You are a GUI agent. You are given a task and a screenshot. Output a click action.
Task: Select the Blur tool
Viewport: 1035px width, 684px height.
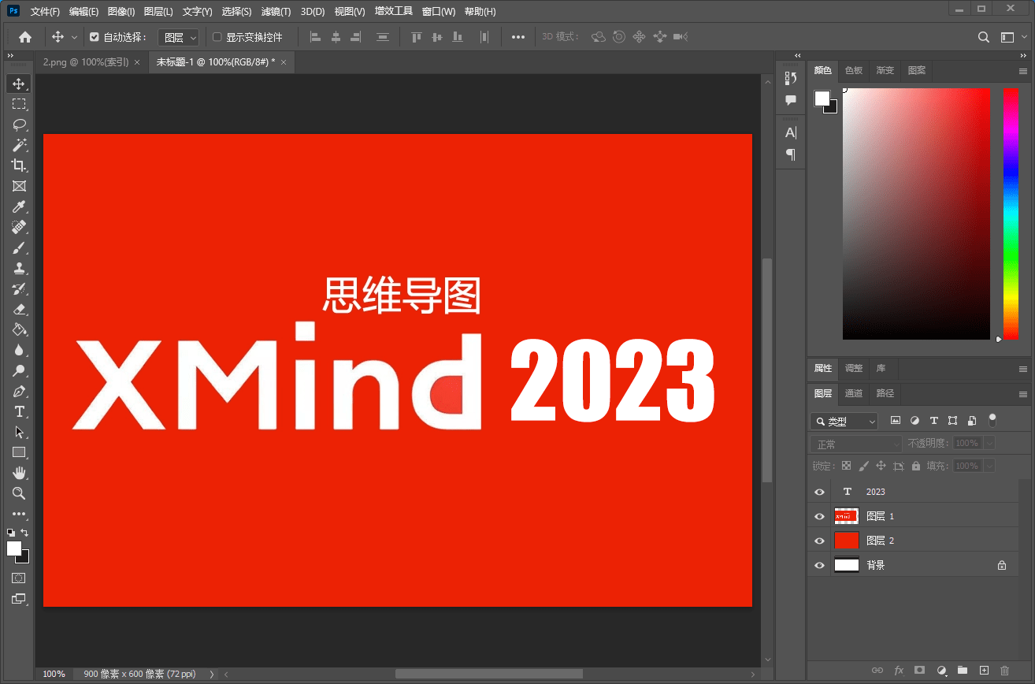[19, 350]
